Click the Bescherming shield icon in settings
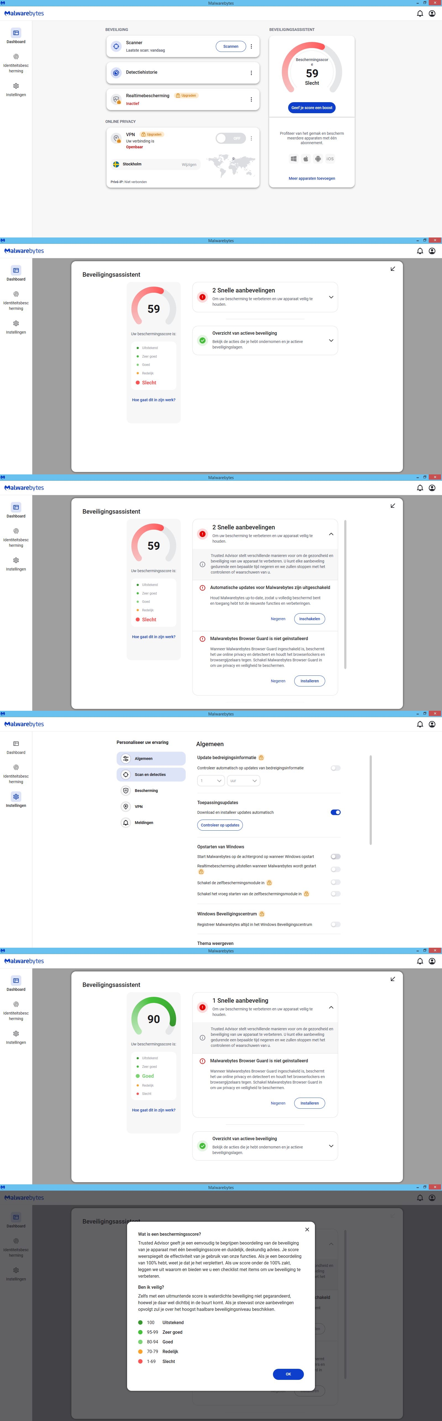Image resolution: width=442 pixels, height=1421 pixels. [x=126, y=791]
